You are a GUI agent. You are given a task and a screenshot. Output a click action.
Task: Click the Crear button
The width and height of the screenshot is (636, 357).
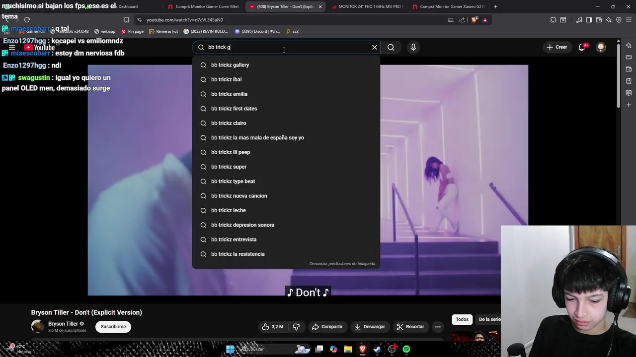[x=556, y=47]
